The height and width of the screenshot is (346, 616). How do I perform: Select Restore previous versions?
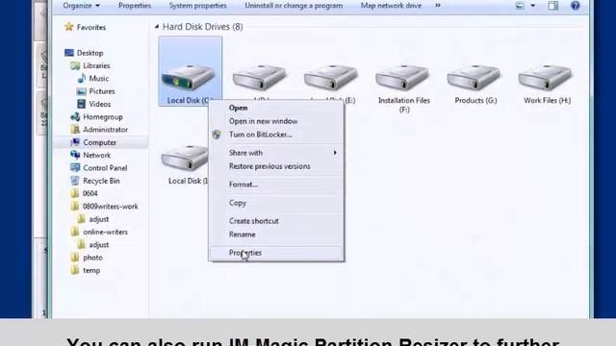269,166
